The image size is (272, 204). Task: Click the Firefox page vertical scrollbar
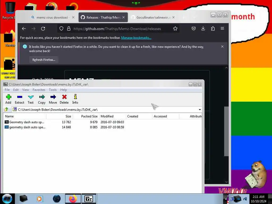coord(226,131)
